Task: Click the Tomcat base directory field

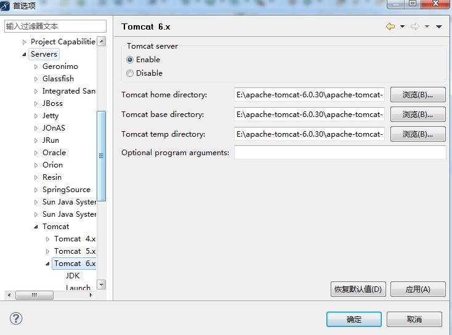Action: point(309,115)
